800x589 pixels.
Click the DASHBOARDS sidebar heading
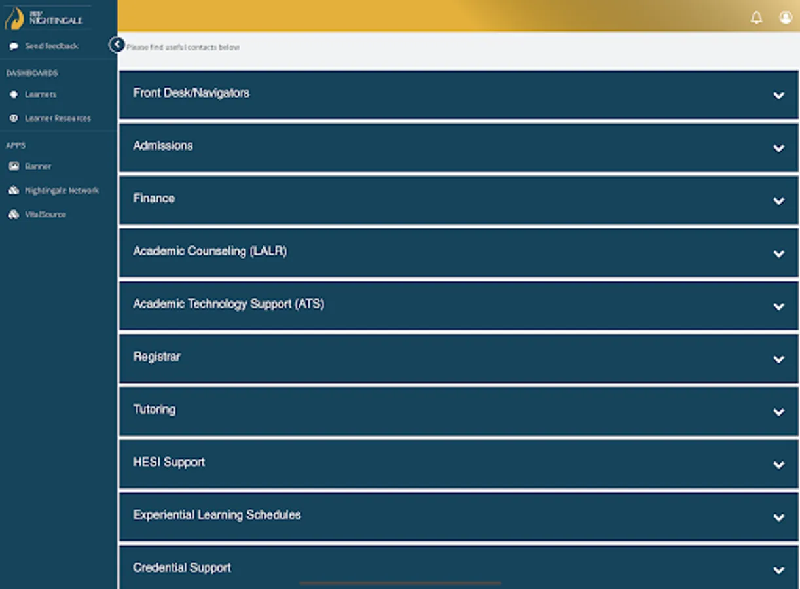[x=32, y=73]
